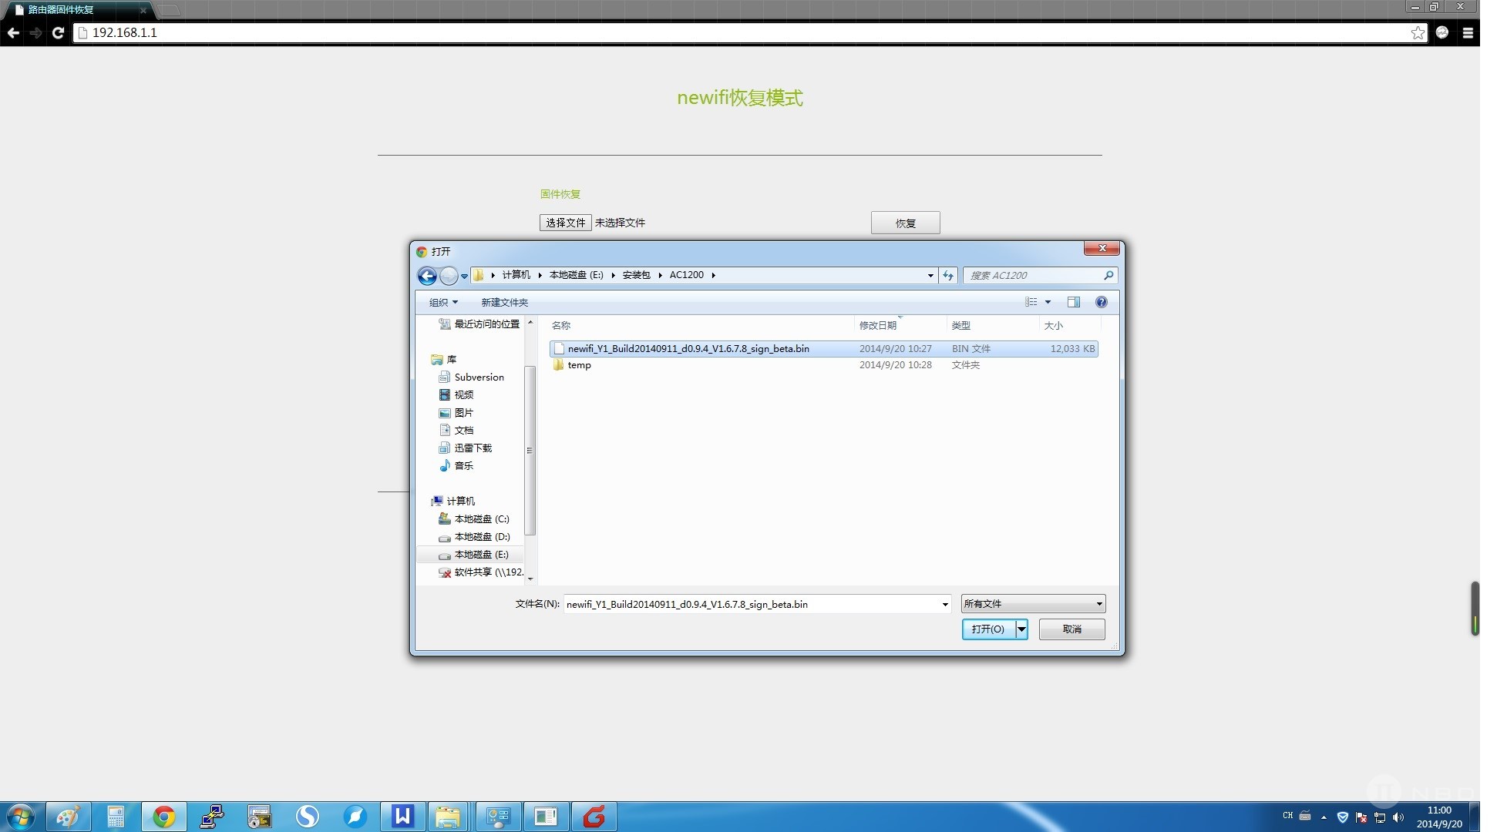1497x832 pixels.
Task: Click the dialog back navigation arrow
Action: pyautogui.click(x=427, y=276)
